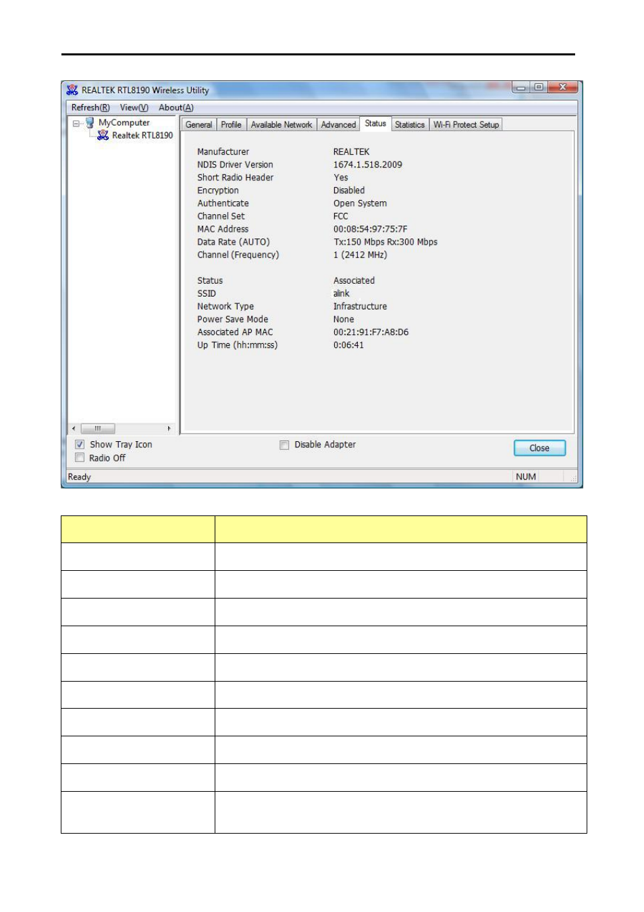Click the Encryption value Disabled

click(x=348, y=191)
